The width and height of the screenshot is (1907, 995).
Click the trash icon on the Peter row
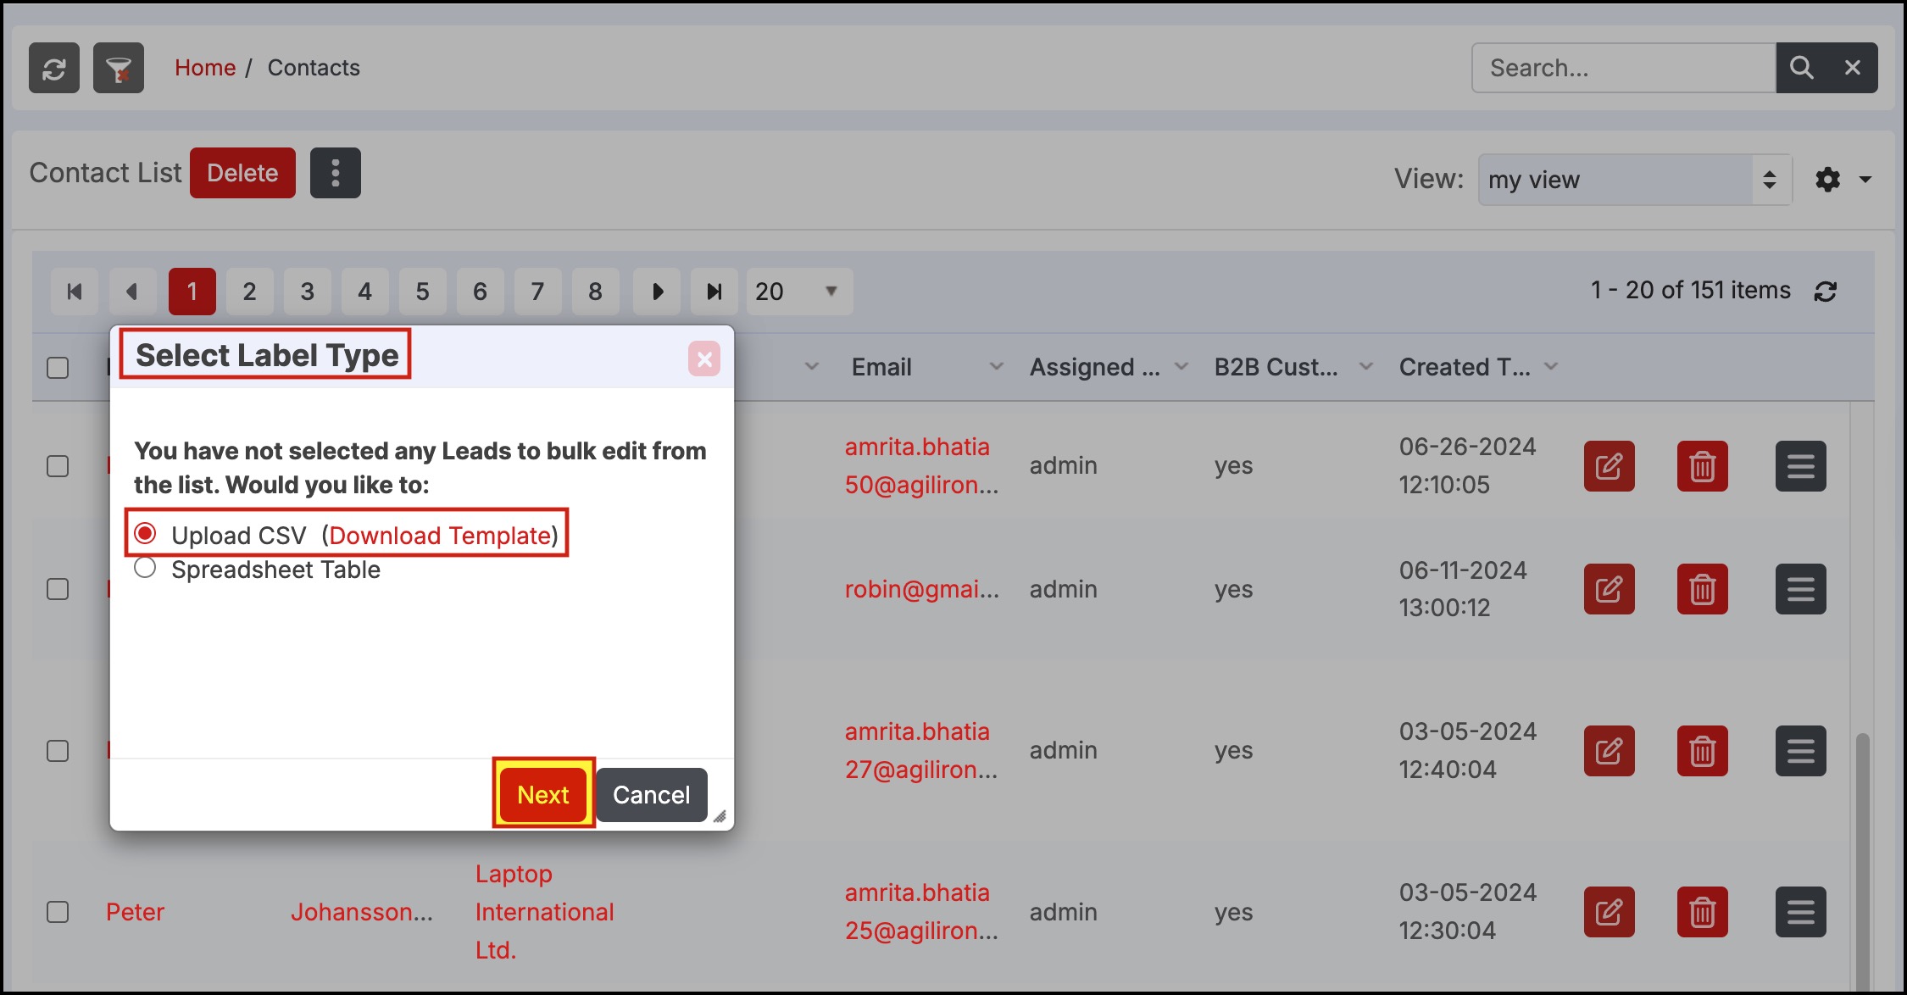(1702, 912)
